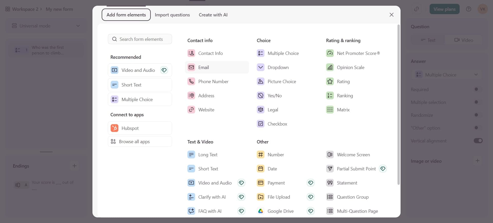This screenshot has width=493, height=223.
Task: Click premium badge next to Partial Submit Point
Action: (x=383, y=169)
